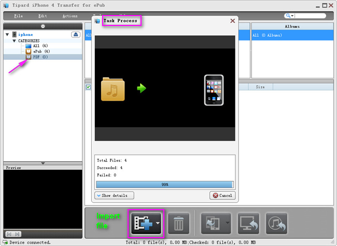Click the export to device icon

(x=213, y=224)
